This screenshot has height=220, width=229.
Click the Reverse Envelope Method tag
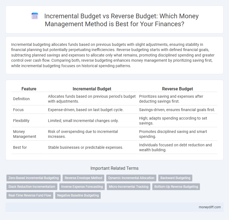point(83,178)
